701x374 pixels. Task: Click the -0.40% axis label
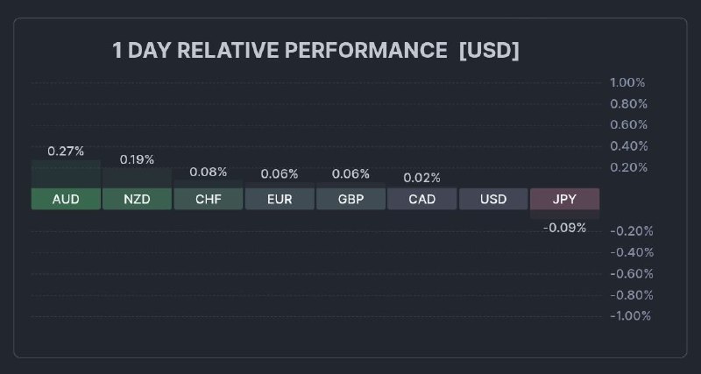click(629, 252)
